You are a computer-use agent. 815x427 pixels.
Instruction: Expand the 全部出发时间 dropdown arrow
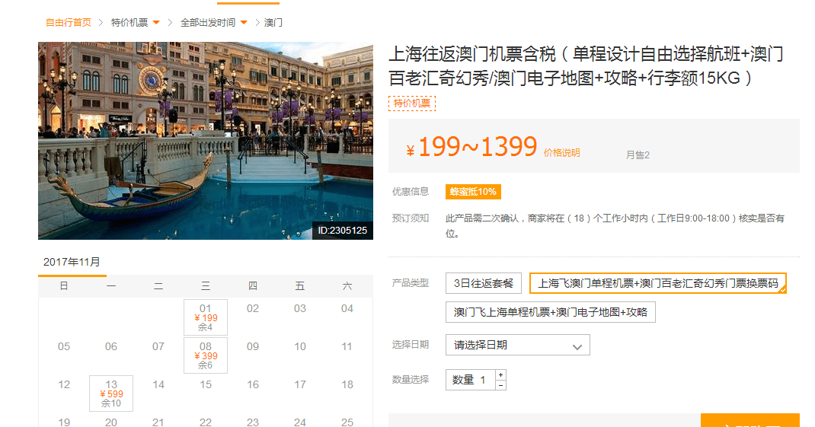[244, 22]
